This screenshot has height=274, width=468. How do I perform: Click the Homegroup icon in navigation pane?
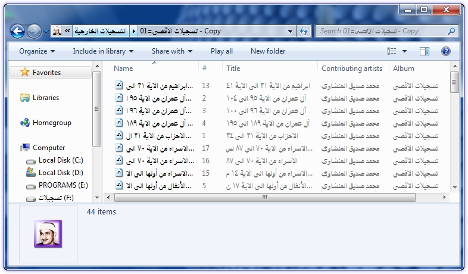pos(25,123)
